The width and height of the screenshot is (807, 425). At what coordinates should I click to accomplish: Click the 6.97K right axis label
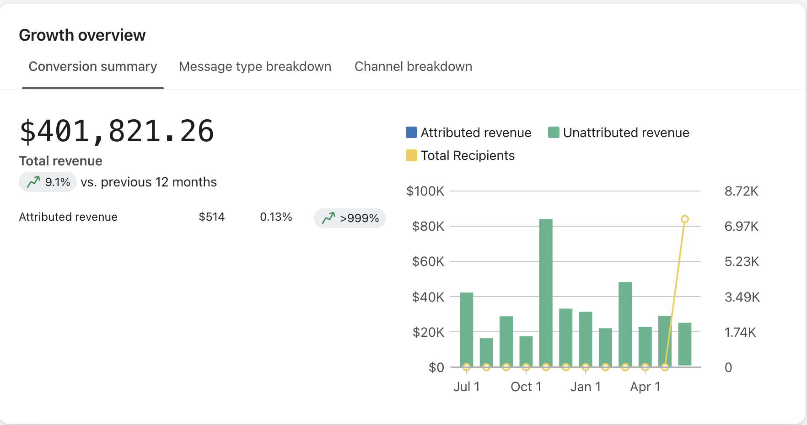742,226
